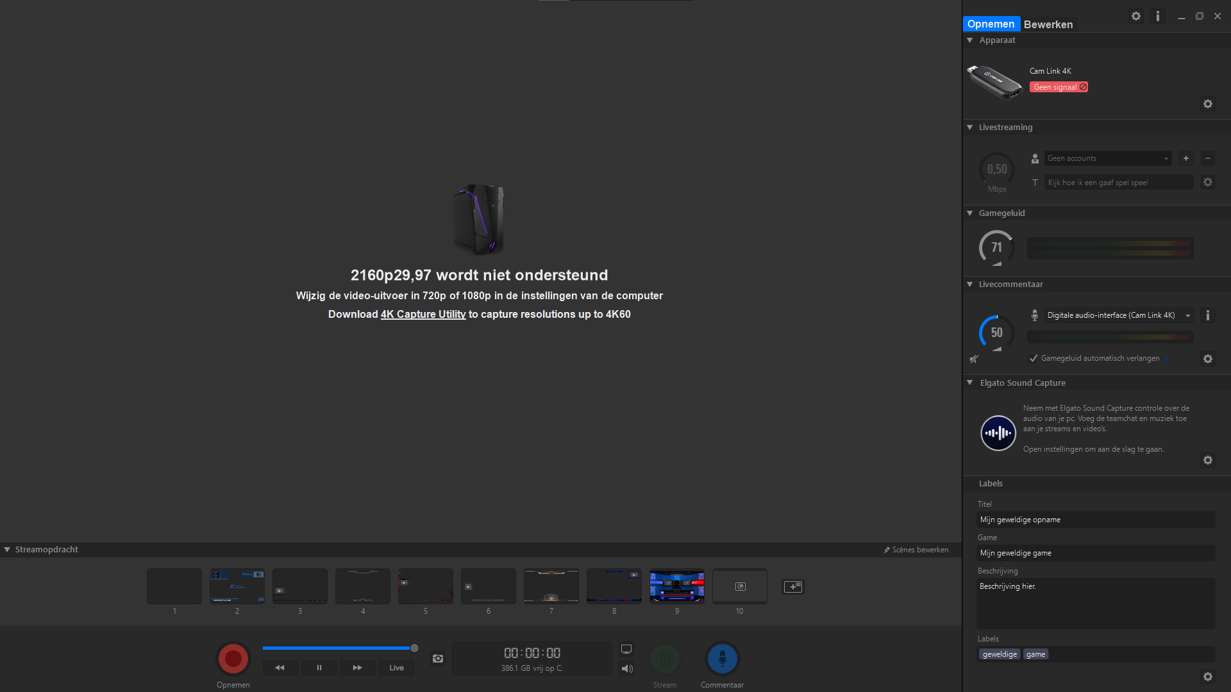This screenshot has width=1231, height=692.
Task: Click the 'Scènes bewerken' button
Action: click(x=916, y=550)
